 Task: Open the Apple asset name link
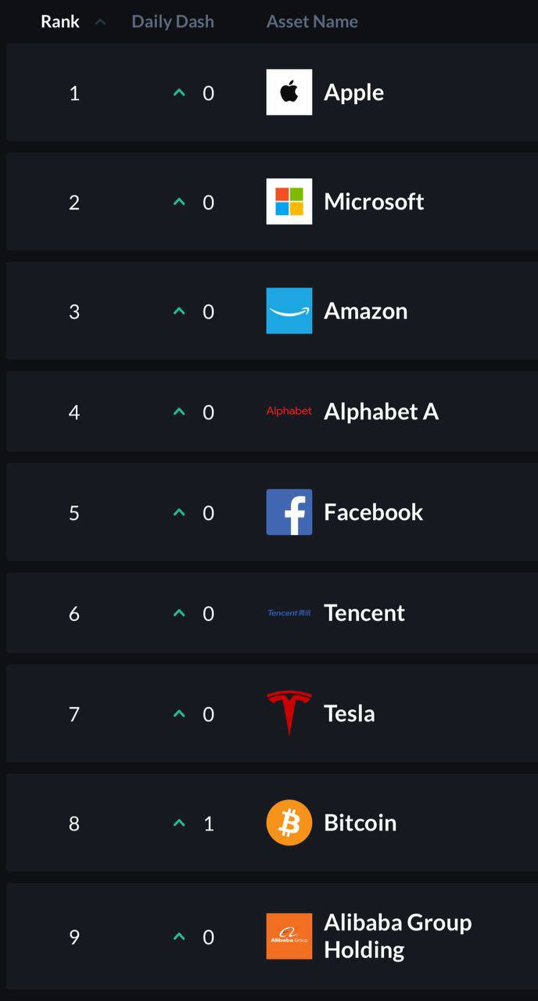[354, 92]
